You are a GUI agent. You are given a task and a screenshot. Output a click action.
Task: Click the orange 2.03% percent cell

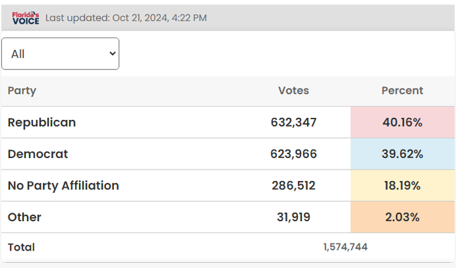(x=402, y=217)
